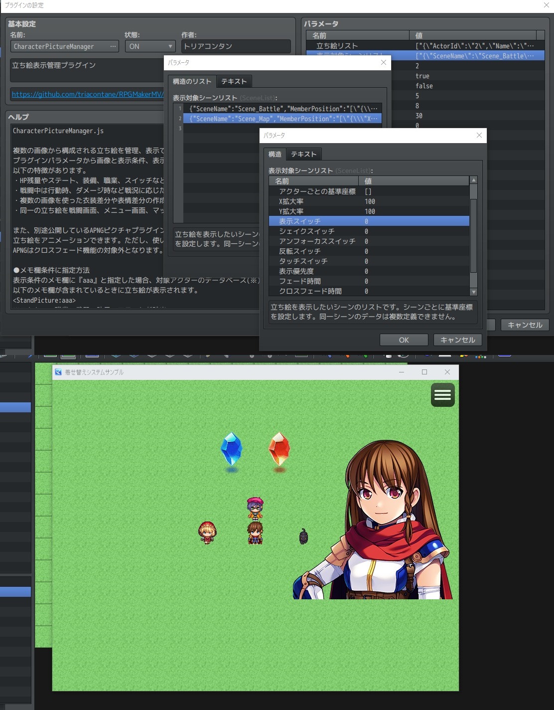This screenshot has width=554, height=710.
Task: Click the blue crystal on the map
Action: [x=231, y=449]
